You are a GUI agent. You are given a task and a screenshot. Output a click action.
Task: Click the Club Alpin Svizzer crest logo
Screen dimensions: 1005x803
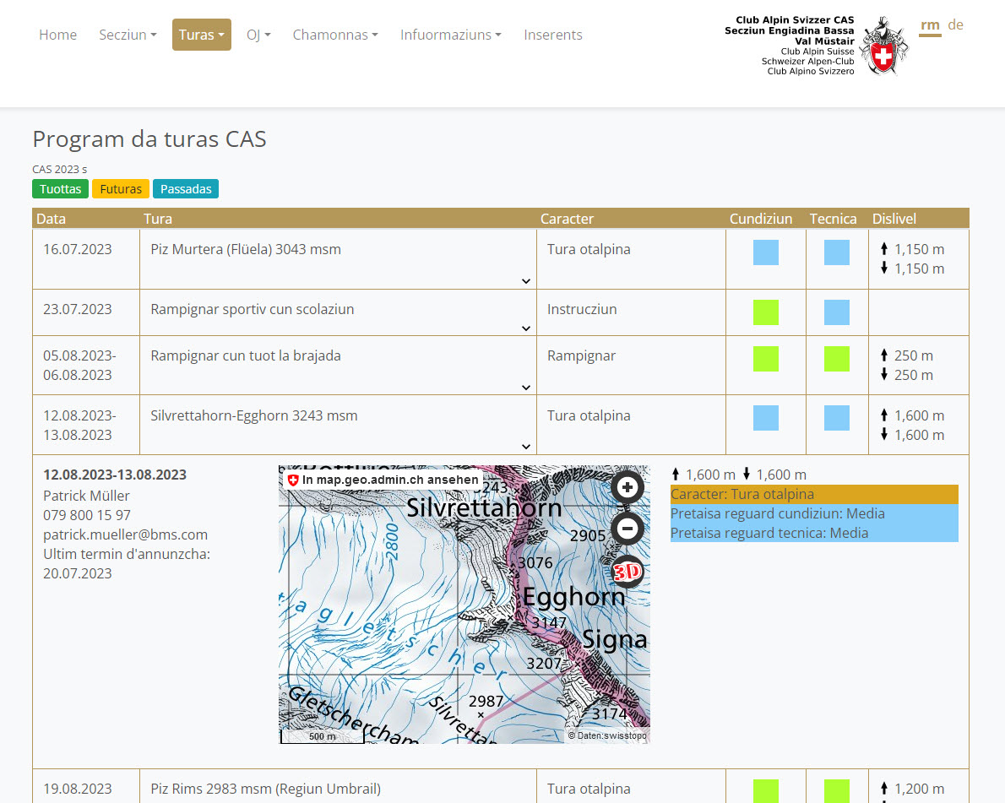coord(883,47)
